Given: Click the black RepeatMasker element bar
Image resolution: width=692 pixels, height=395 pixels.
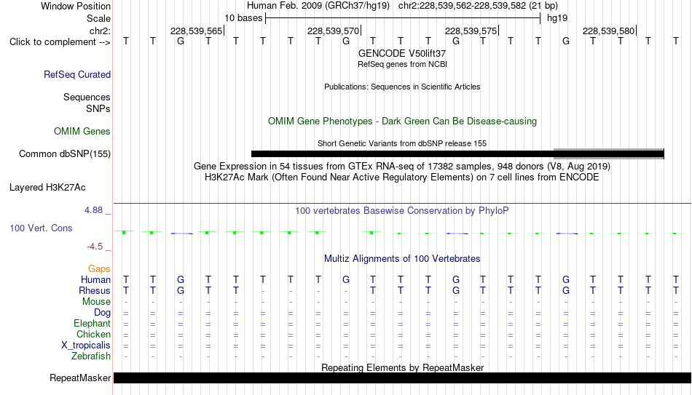Looking at the screenshot, I should pyautogui.click(x=403, y=378).
